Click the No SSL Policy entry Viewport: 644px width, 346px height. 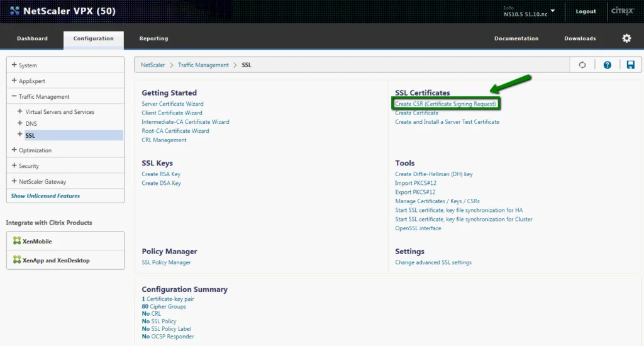(x=159, y=321)
